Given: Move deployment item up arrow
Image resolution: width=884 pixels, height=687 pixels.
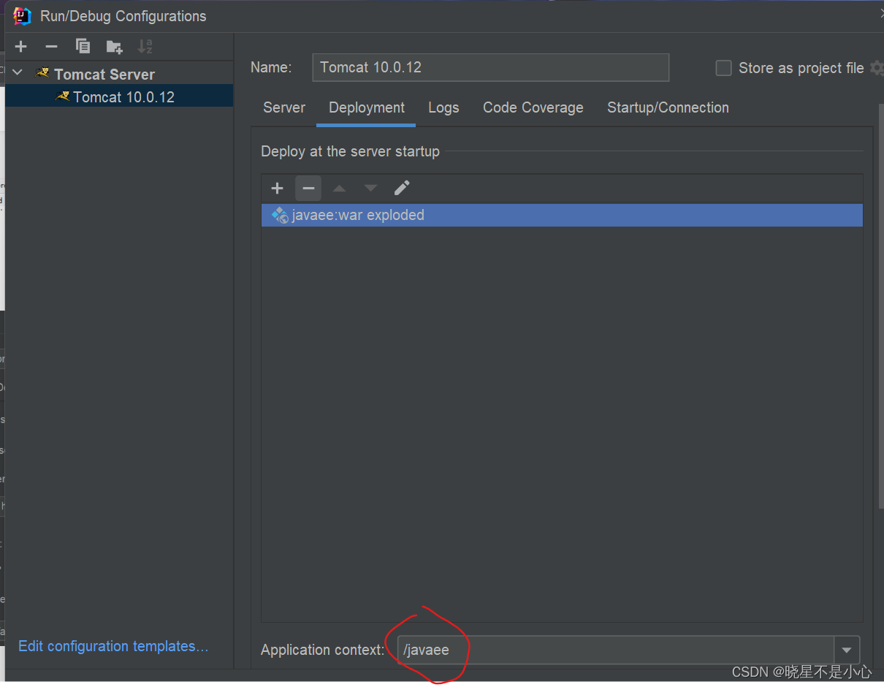Looking at the screenshot, I should click(339, 189).
